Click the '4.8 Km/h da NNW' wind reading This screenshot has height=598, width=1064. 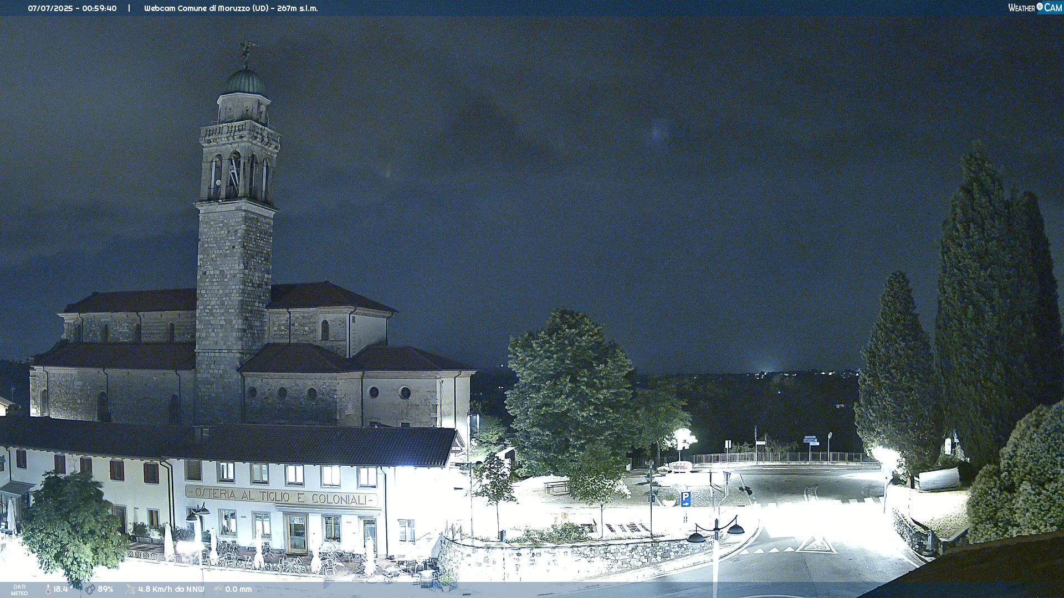[x=171, y=589]
